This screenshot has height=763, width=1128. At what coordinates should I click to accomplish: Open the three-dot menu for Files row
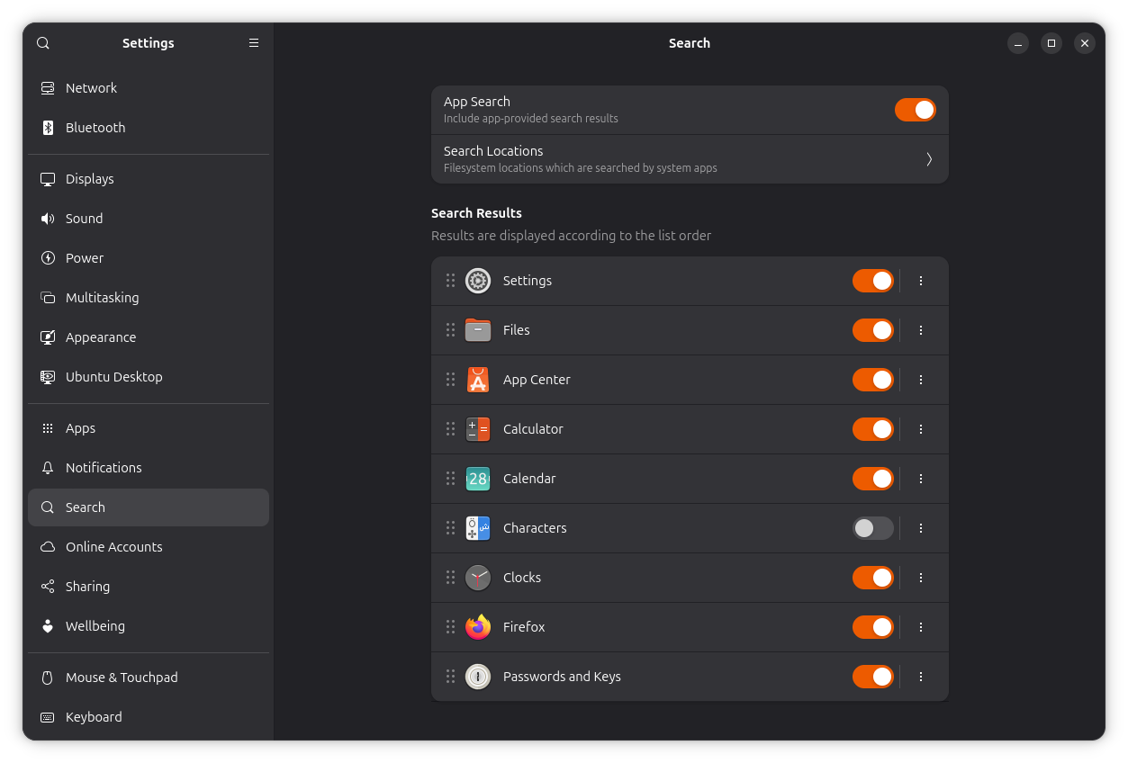click(x=921, y=330)
